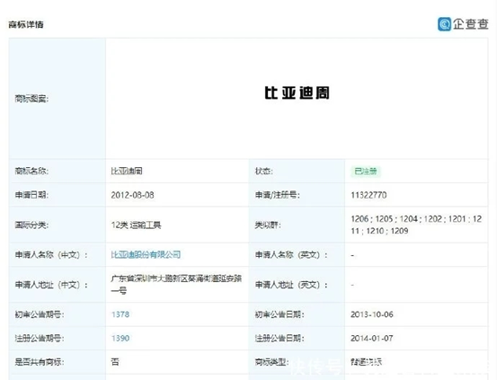The height and width of the screenshot is (380, 497).
Task: Click the 是否共有商标 label
Action: 40,362
